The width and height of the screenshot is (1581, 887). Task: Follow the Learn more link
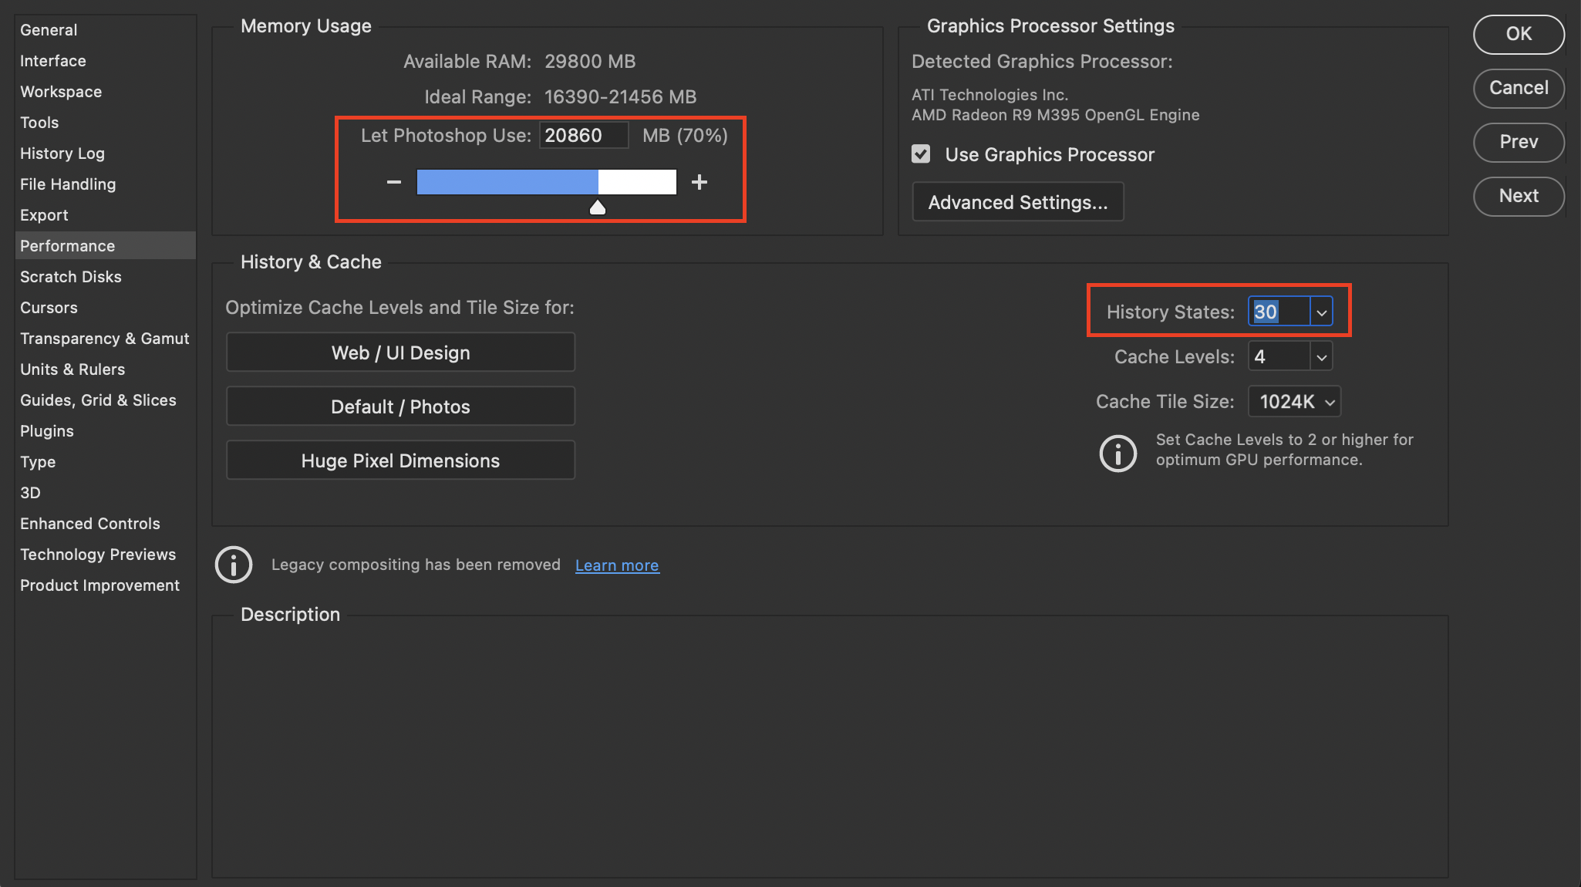coord(617,565)
